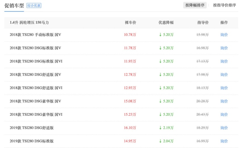242x148 pixels.
Task: Click the struck-through 18.13万 guide price
Action: [202, 88]
